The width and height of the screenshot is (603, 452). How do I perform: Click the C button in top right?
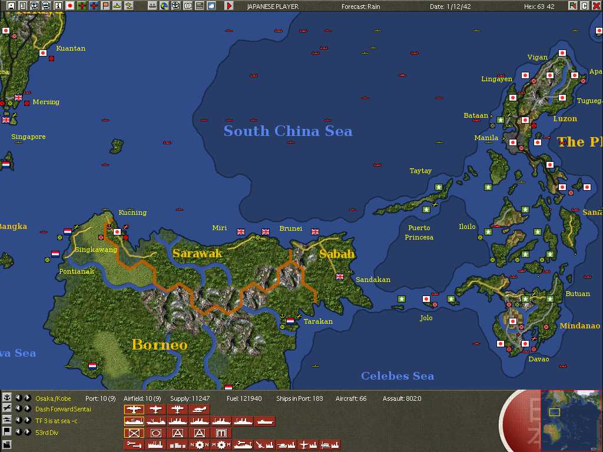[x=584, y=6]
